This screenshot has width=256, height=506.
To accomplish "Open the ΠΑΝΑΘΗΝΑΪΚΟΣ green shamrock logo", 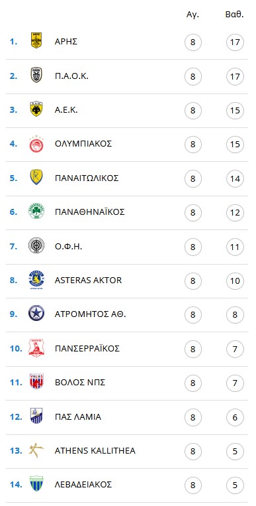I will coord(36,212).
